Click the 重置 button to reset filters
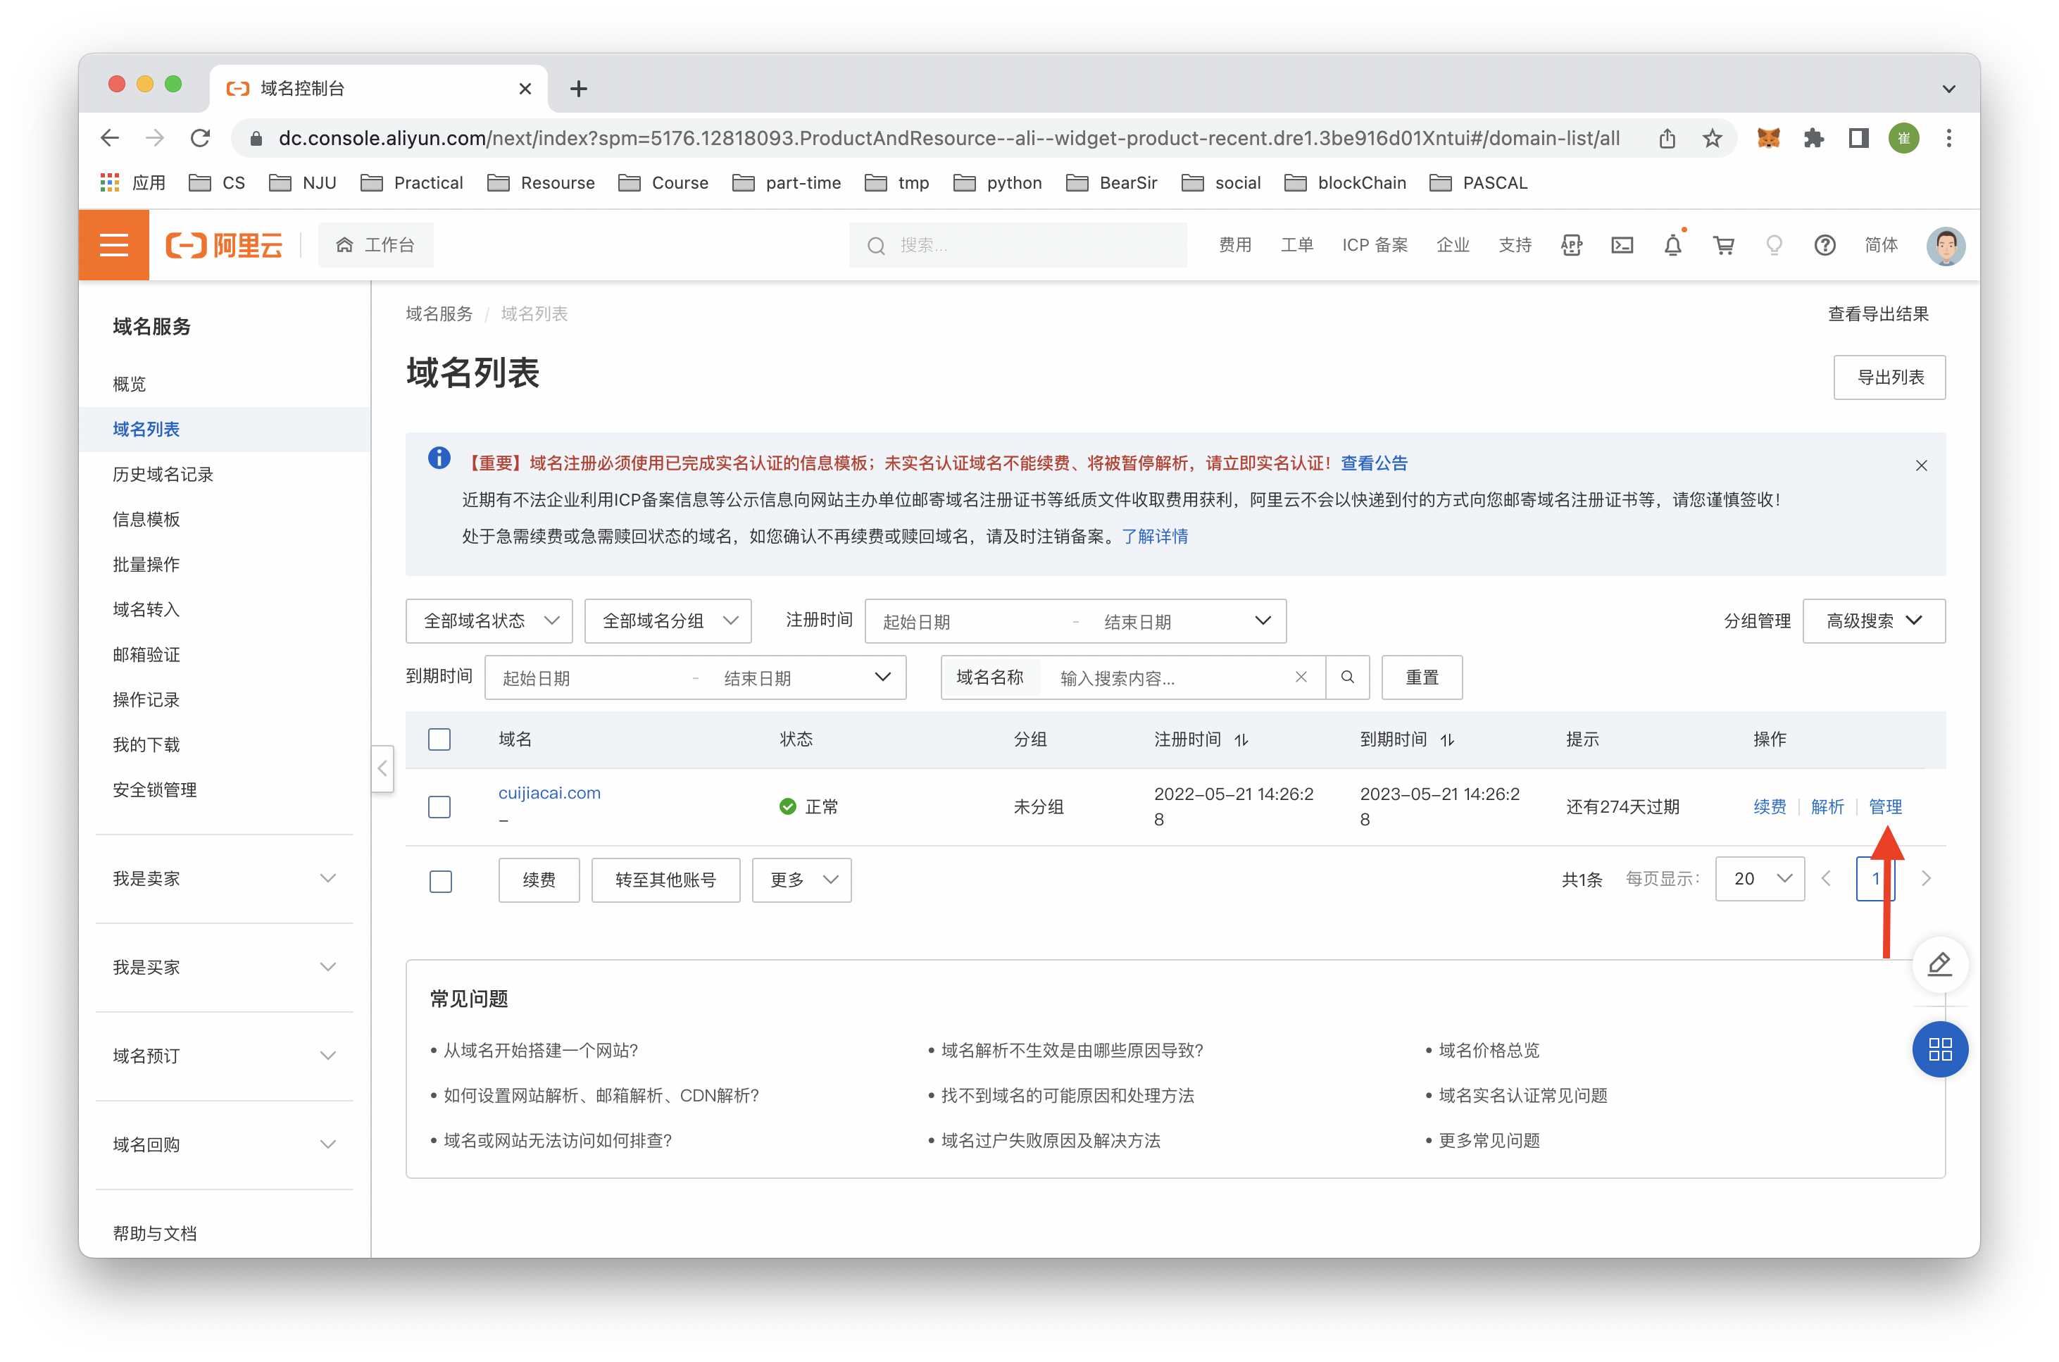Viewport: 2059px width, 1362px height. click(1421, 680)
